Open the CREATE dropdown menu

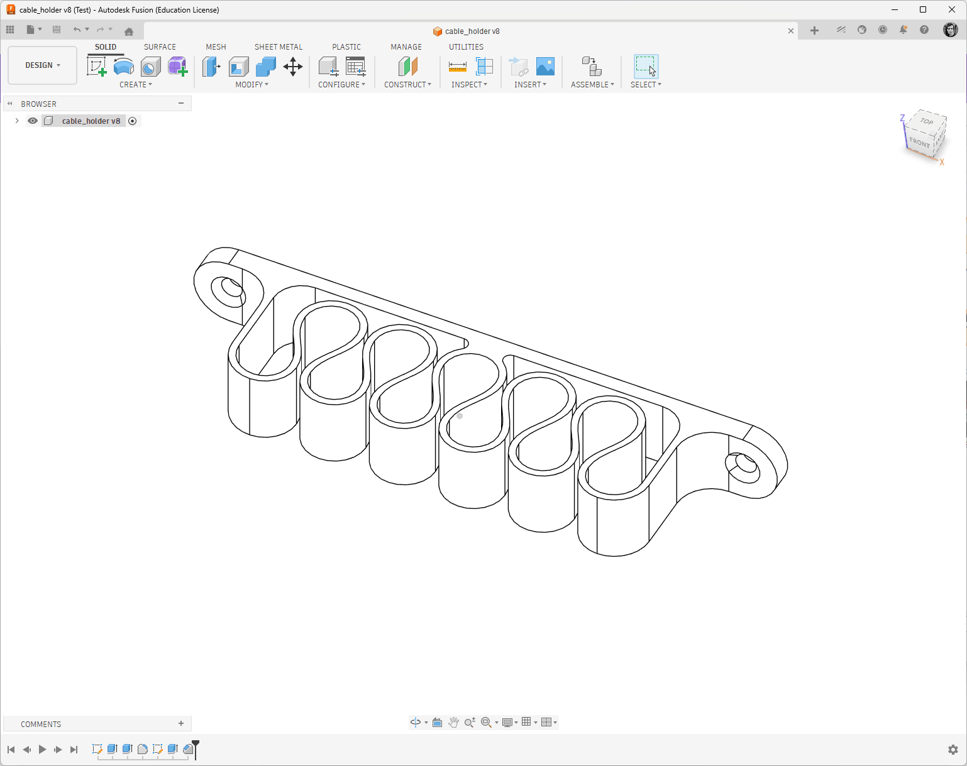(136, 84)
